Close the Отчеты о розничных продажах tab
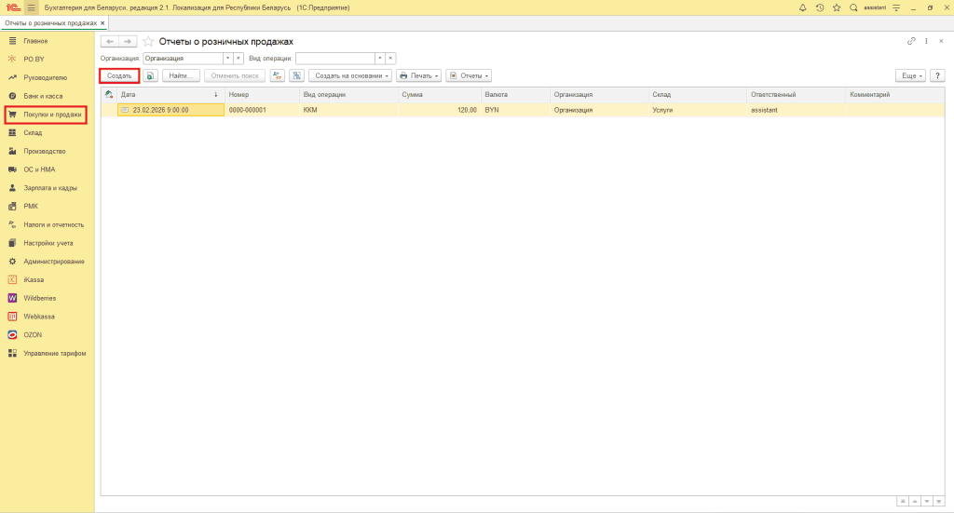The image size is (954, 513). [x=102, y=22]
